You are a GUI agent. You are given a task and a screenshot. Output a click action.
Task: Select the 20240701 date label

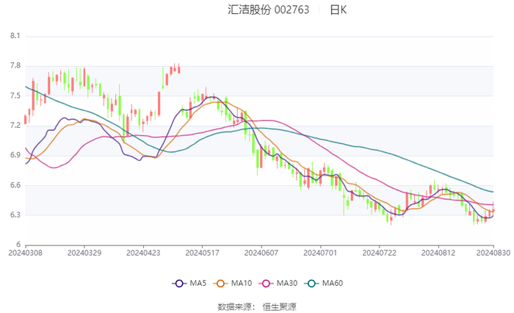click(x=319, y=253)
